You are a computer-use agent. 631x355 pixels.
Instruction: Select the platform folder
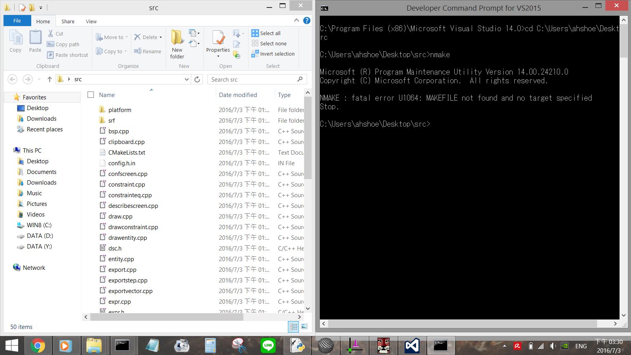(x=119, y=110)
